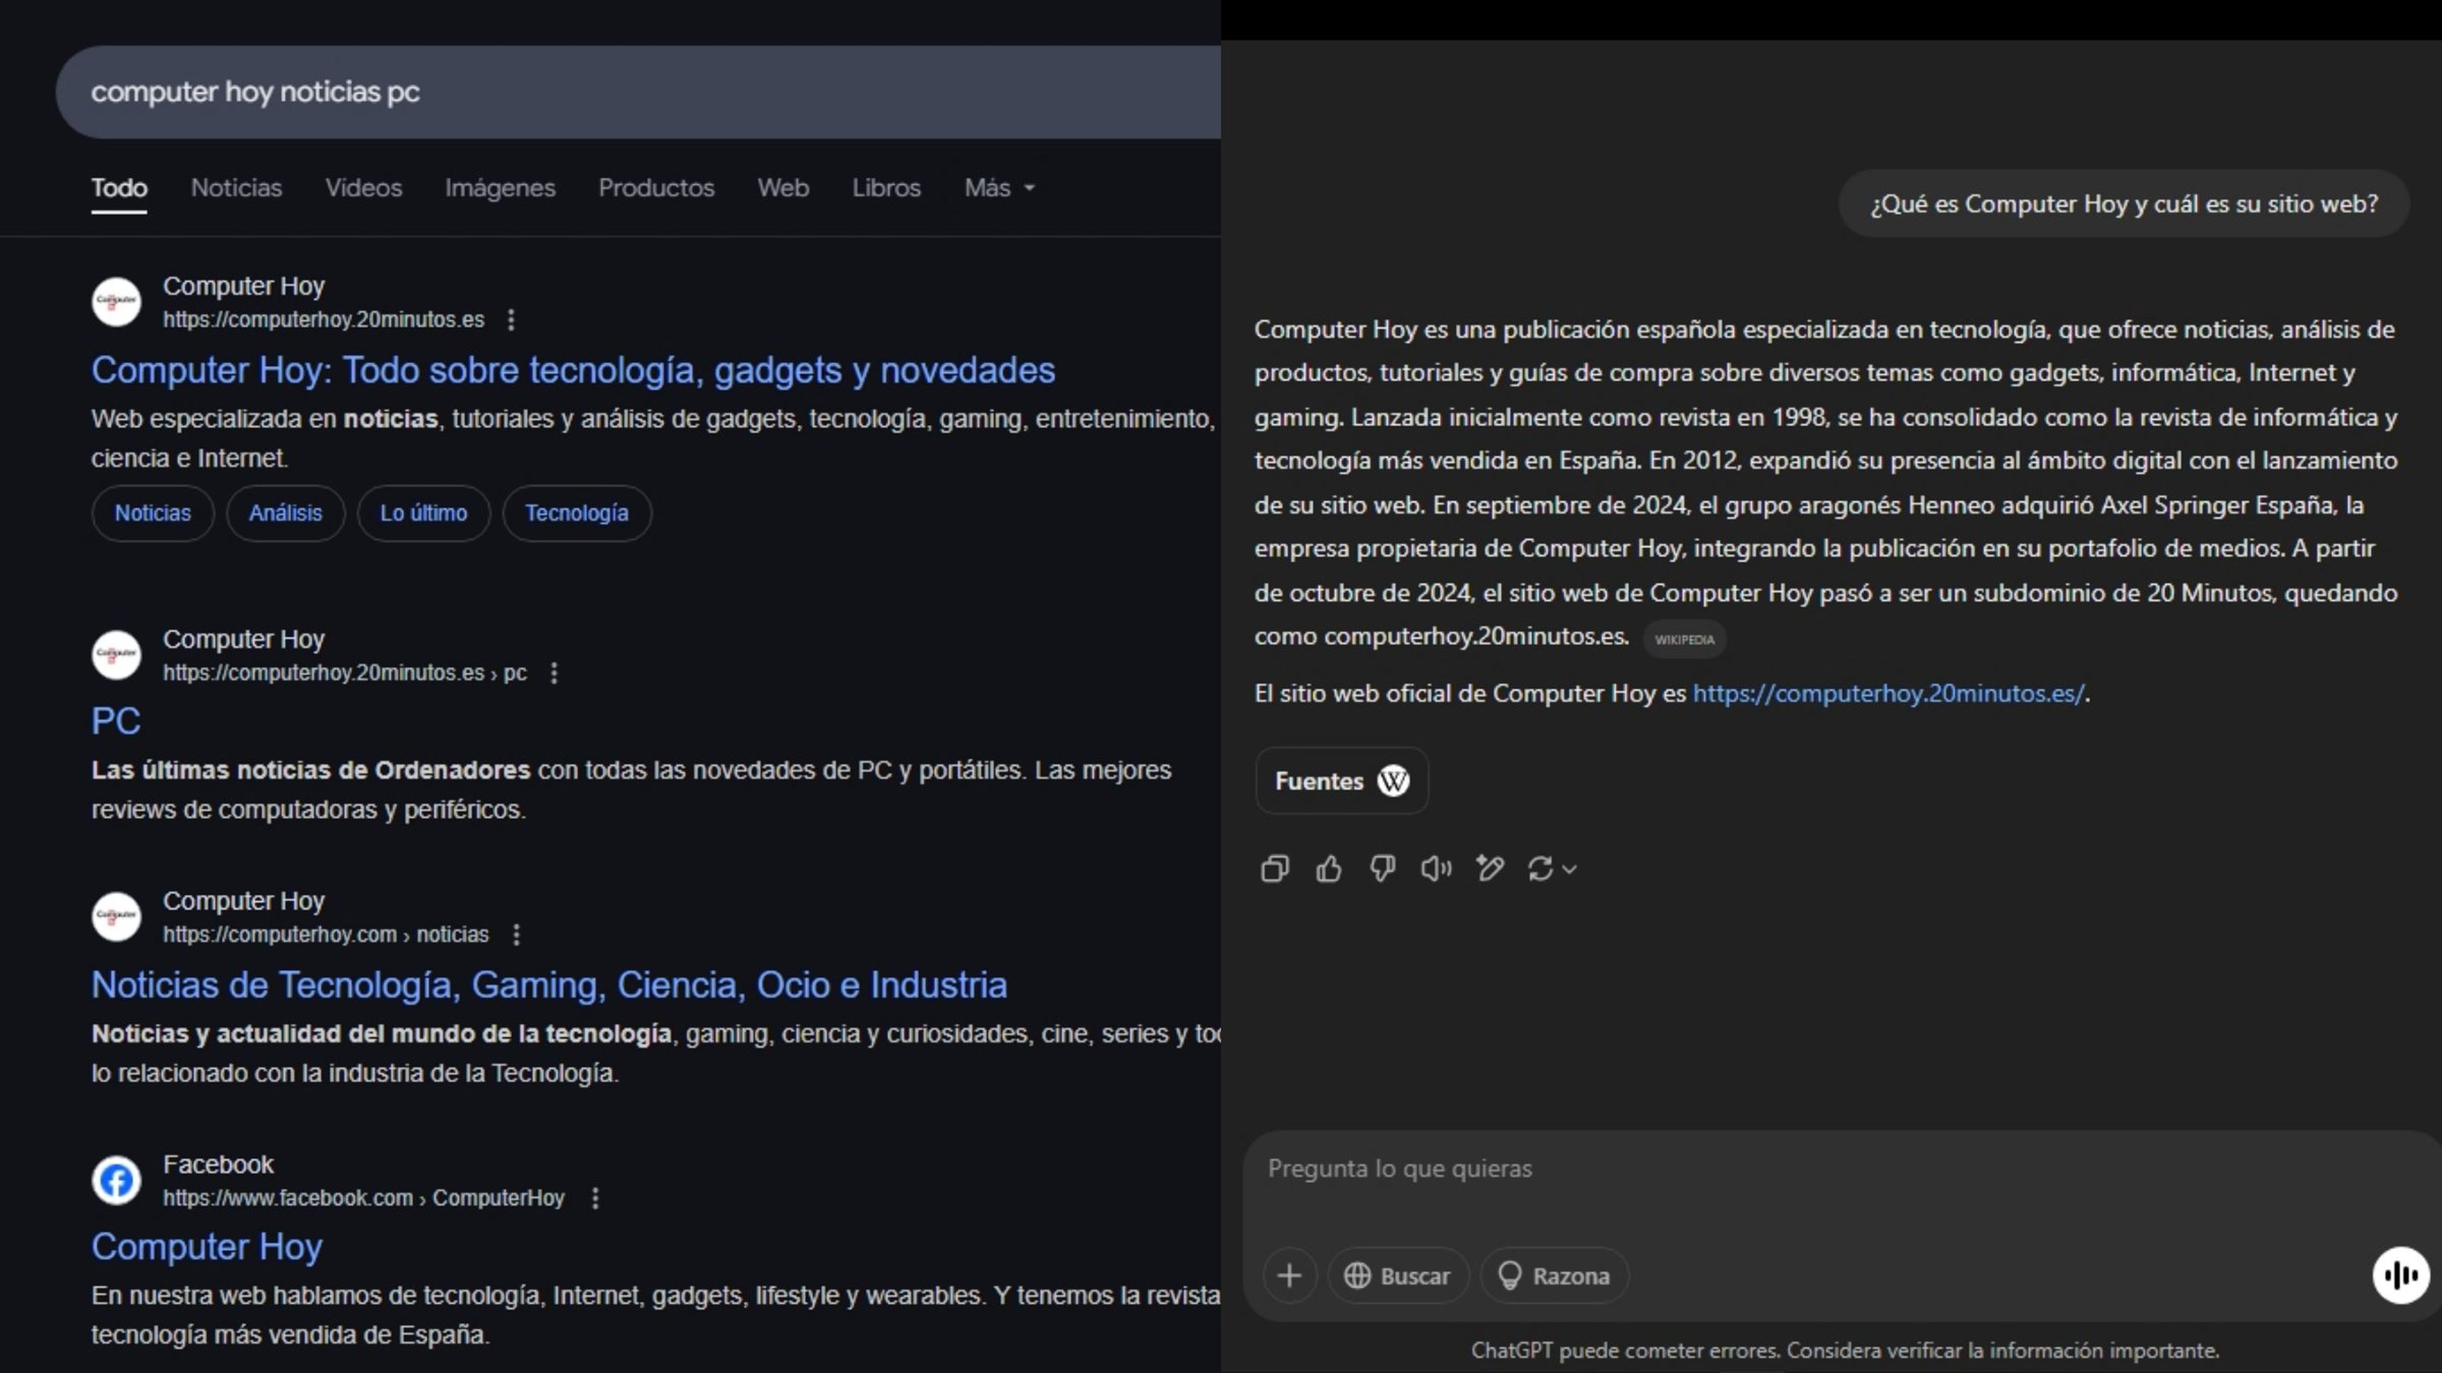Click the Fuentes sources button
Screen dimensions: 2442x1373
(1341, 781)
